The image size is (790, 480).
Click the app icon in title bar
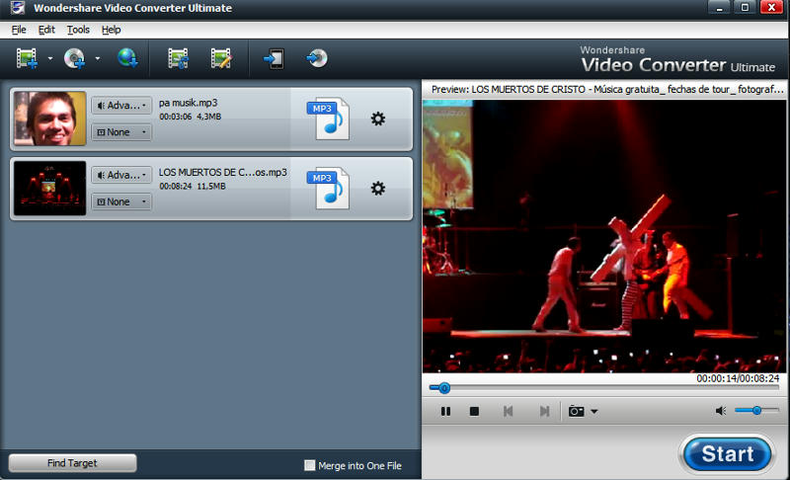(x=18, y=8)
